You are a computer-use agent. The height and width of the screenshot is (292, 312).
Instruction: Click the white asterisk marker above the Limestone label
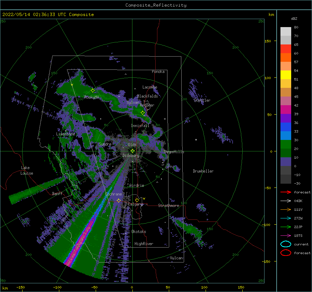tap(66, 131)
